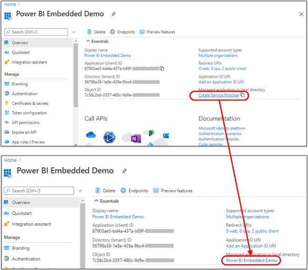Click the Search (Ctrl+/) box in top panel

(x=36, y=32)
